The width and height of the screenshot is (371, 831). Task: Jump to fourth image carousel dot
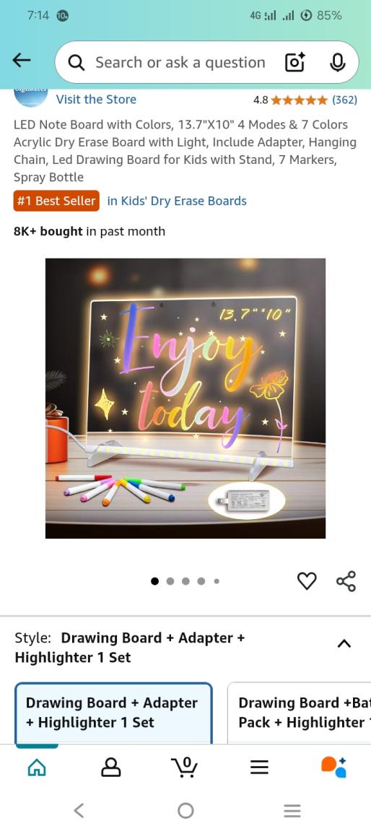click(x=201, y=581)
